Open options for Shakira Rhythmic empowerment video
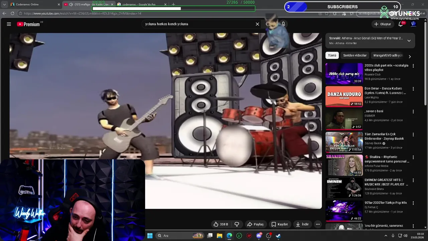Viewport: 428px width, 241px height. [413, 157]
